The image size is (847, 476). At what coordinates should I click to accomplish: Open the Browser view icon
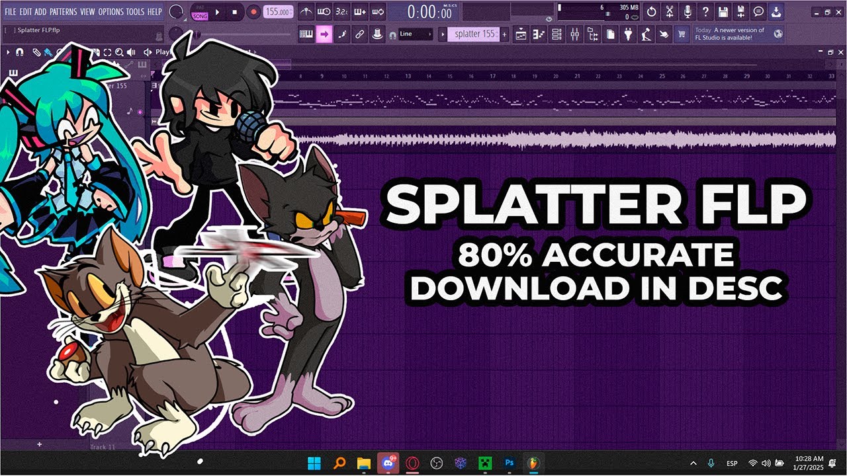pos(593,34)
